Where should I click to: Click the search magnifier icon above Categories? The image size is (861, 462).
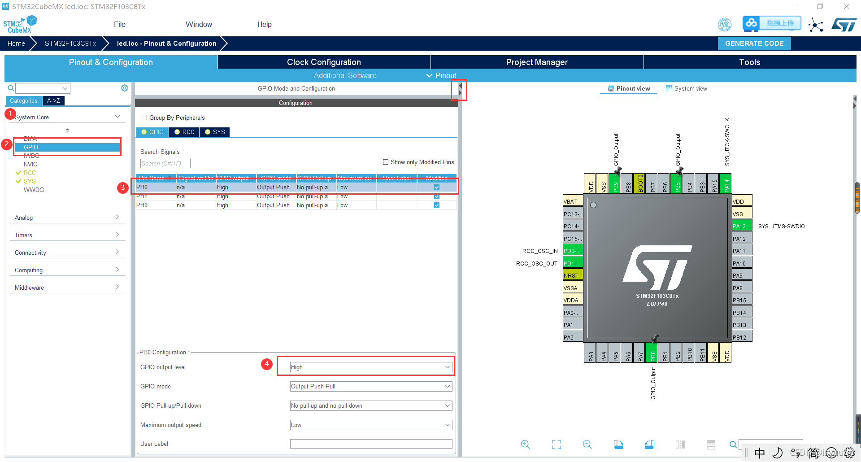tap(11, 88)
